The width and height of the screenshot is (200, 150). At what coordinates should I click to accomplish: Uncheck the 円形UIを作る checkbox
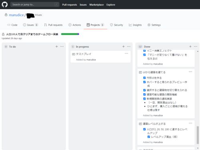click(144, 78)
